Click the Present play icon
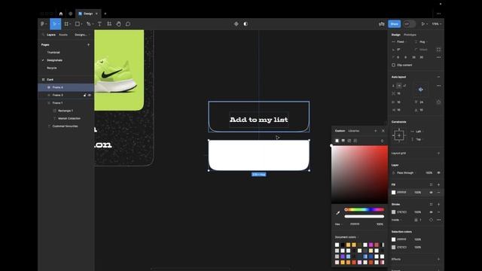The image size is (482, 271). (423, 23)
